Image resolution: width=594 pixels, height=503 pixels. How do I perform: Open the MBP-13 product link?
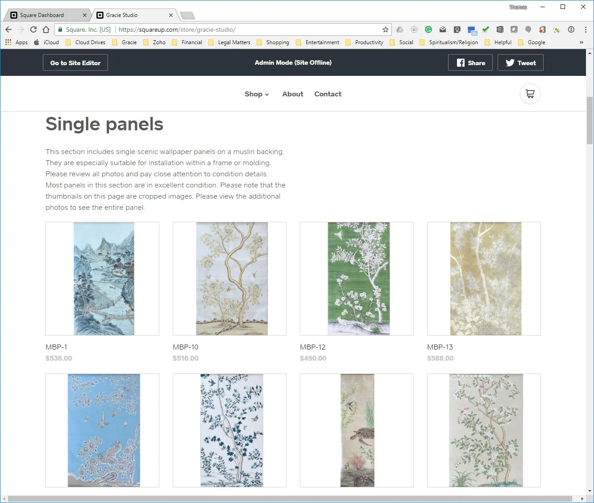[440, 347]
